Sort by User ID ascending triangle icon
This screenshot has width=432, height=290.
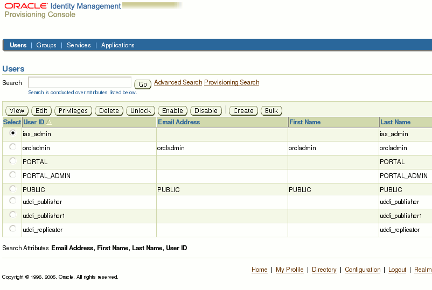49,122
